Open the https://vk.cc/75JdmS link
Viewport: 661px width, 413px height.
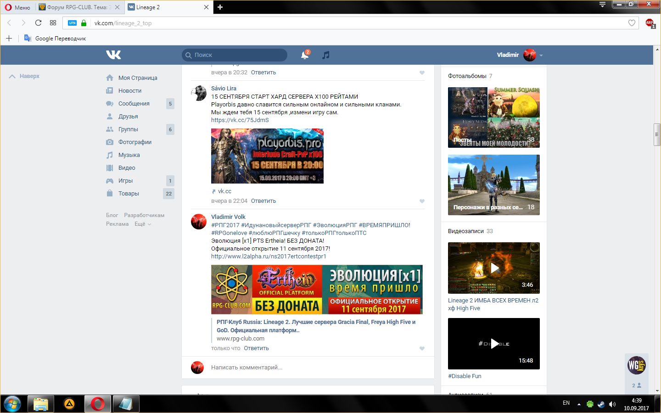[240, 120]
